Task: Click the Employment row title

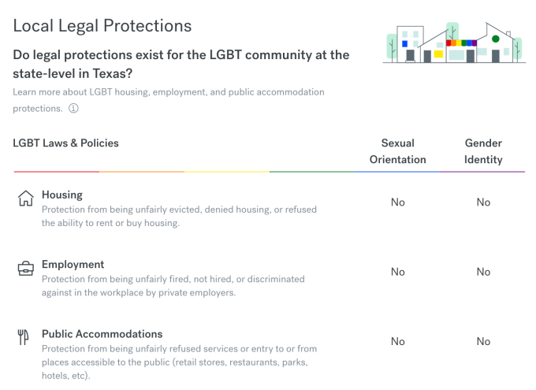Action: point(73,265)
